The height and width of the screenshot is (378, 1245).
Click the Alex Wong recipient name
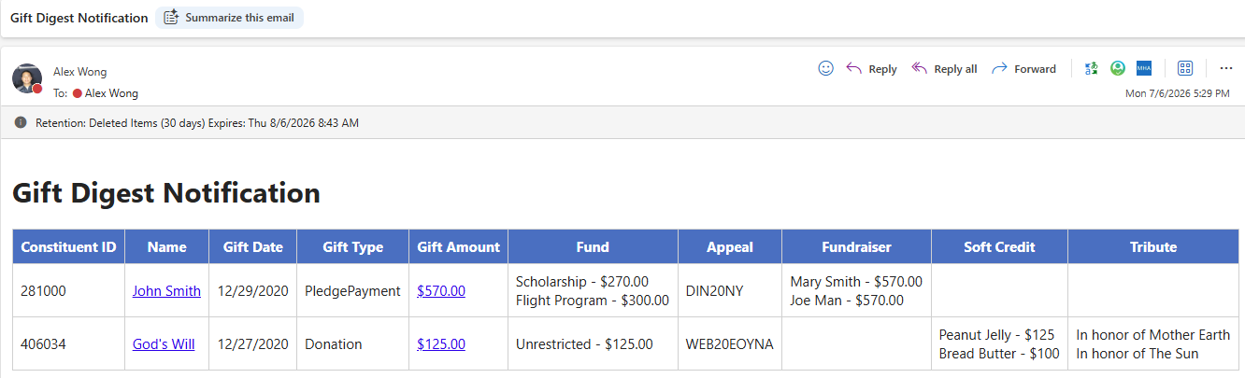click(111, 93)
